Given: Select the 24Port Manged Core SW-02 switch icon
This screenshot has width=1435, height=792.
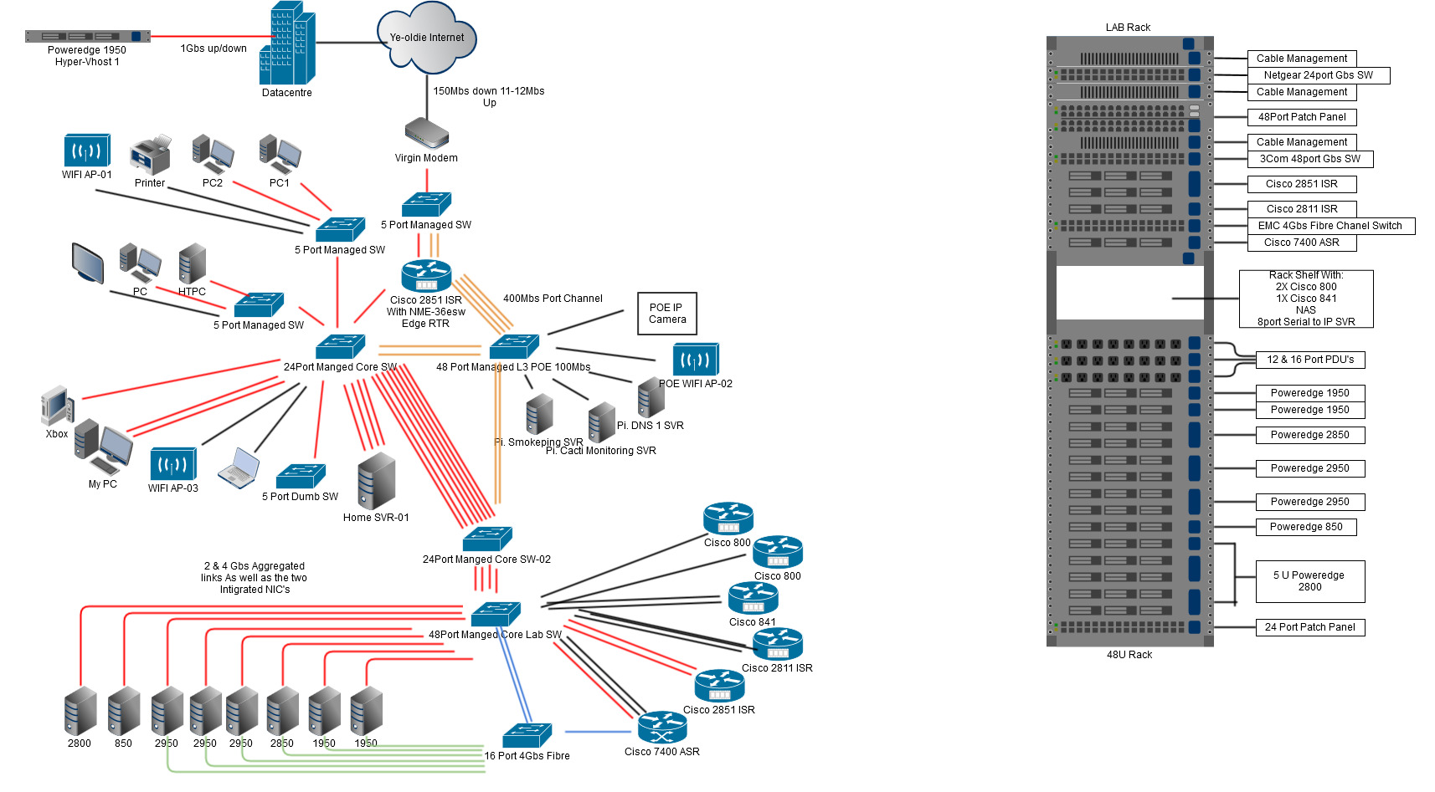Looking at the screenshot, I should (x=487, y=539).
